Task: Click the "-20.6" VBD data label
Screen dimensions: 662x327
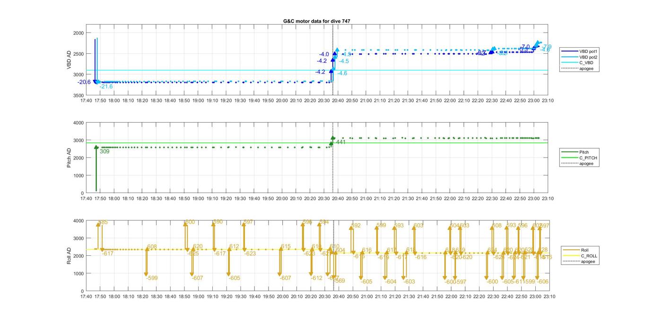Action: point(84,82)
